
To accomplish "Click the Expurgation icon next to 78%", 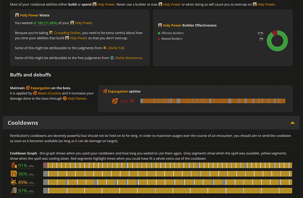I will click(x=115, y=101).
